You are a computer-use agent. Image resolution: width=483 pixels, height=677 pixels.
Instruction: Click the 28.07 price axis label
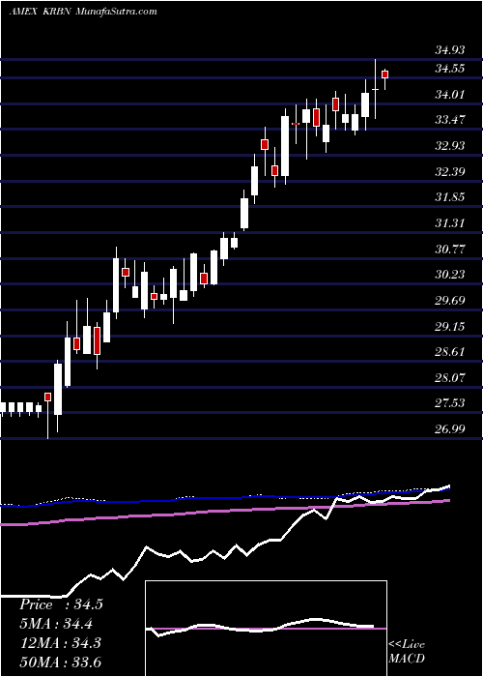450,378
